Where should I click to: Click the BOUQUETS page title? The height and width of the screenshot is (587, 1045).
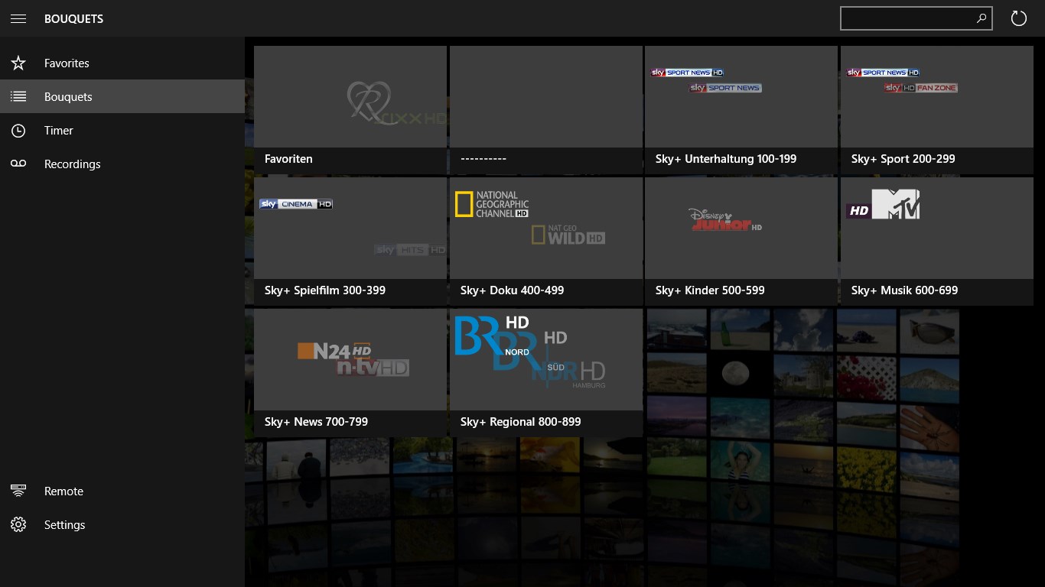coord(73,18)
